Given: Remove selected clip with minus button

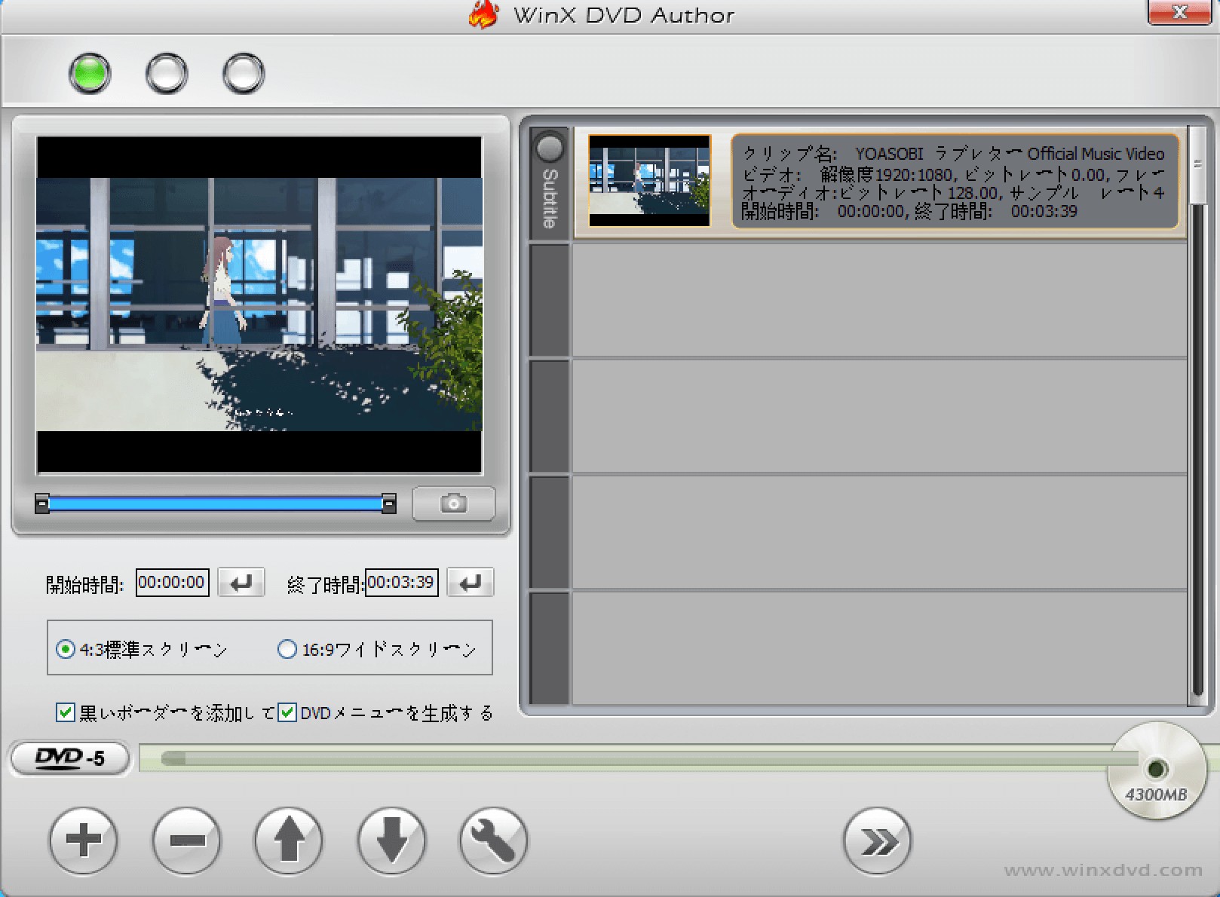Looking at the screenshot, I should (x=186, y=840).
